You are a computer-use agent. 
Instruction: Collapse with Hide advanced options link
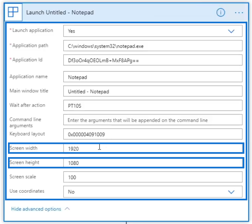pos(36,209)
